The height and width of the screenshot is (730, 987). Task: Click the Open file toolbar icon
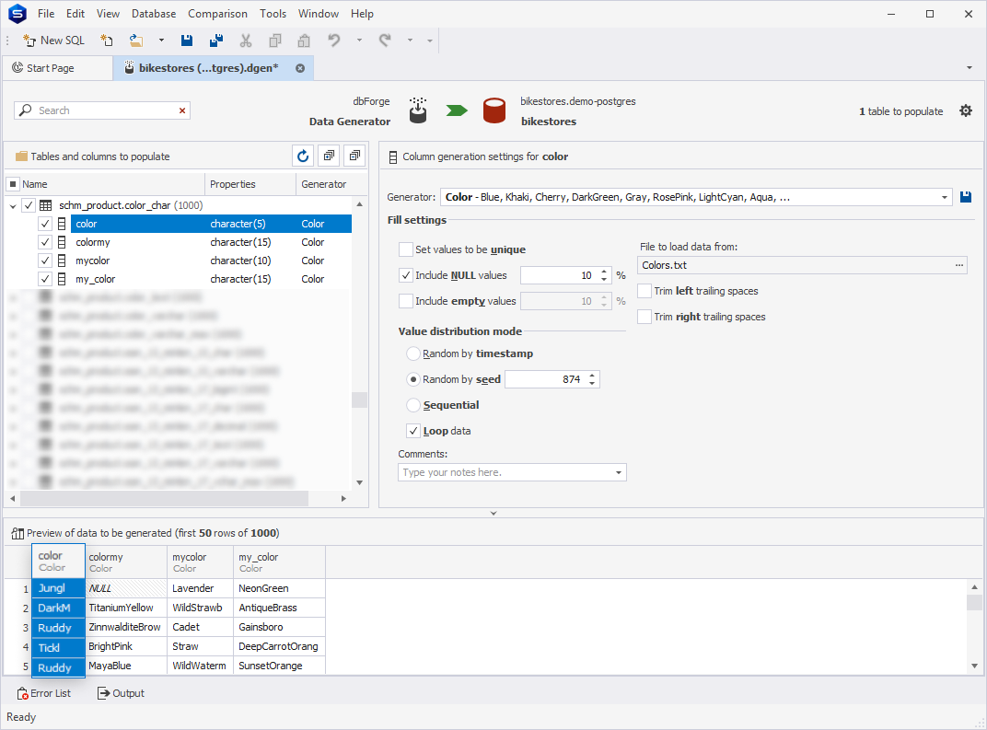[136, 41]
